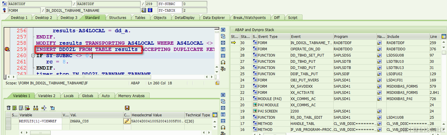Viewport: 447px width, 135px height.
Task: Click maximize-vertically icon beside variables panel
Action: point(223,114)
